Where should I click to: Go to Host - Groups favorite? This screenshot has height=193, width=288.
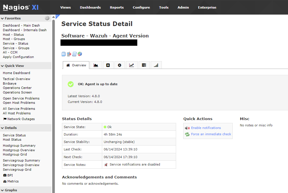pos(14,39)
